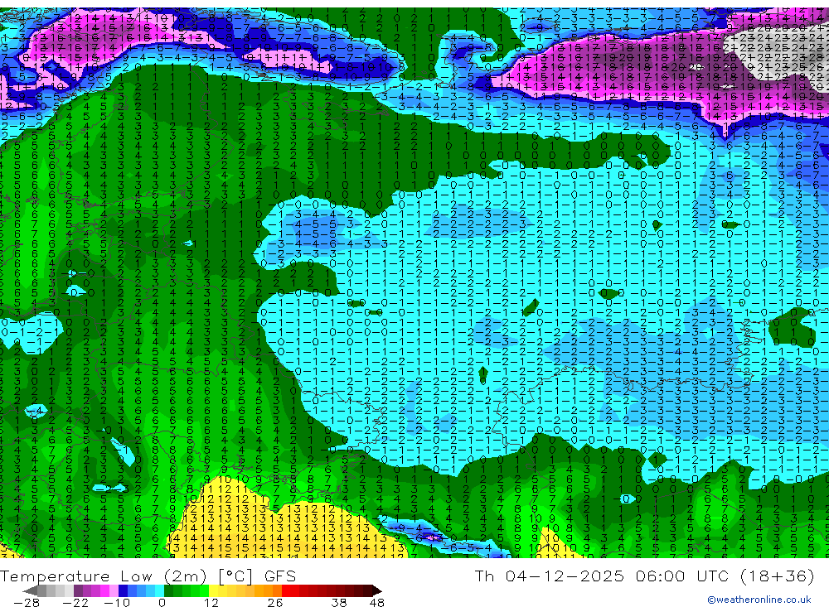Screen dimensions: 829x607
Task: Select the light pink segment of the color scale
Action: pyautogui.click(x=114, y=591)
